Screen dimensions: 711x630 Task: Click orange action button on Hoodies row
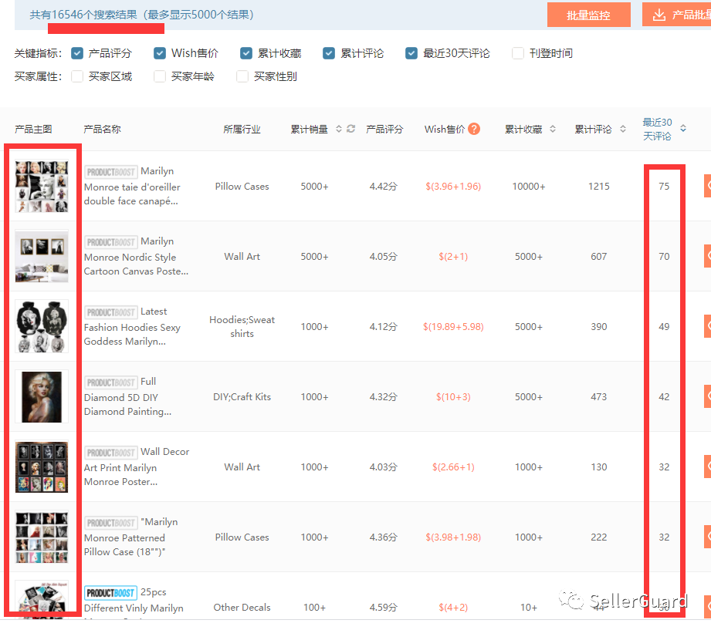point(707,326)
